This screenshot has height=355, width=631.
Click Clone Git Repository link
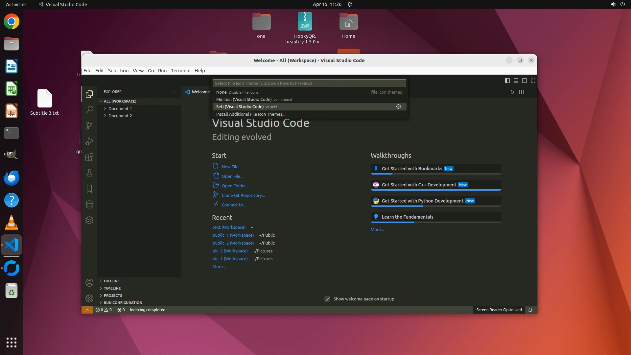coord(243,195)
